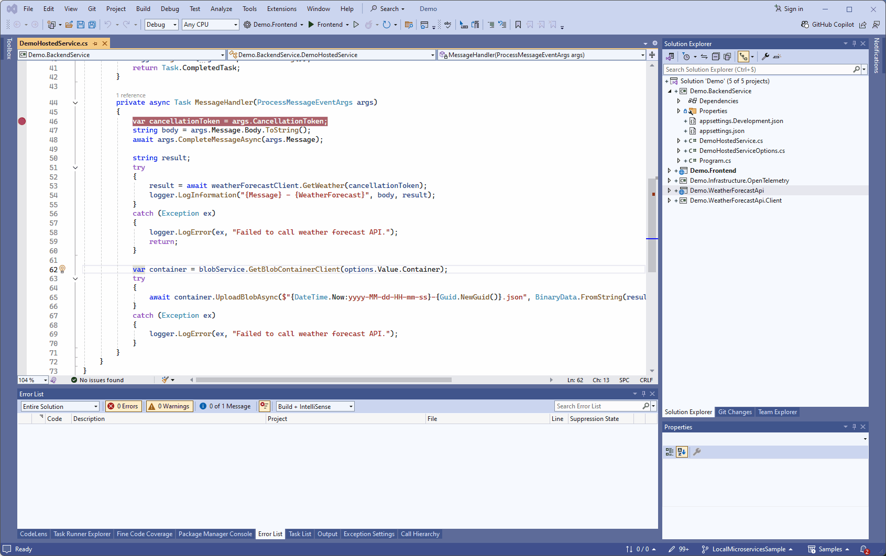Switch to the Output tab
The height and width of the screenshot is (556, 886).
(x=327, y=534)
